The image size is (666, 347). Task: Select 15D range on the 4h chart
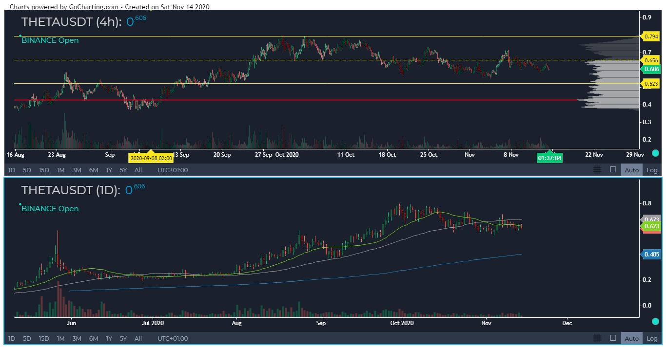(44, 170)
